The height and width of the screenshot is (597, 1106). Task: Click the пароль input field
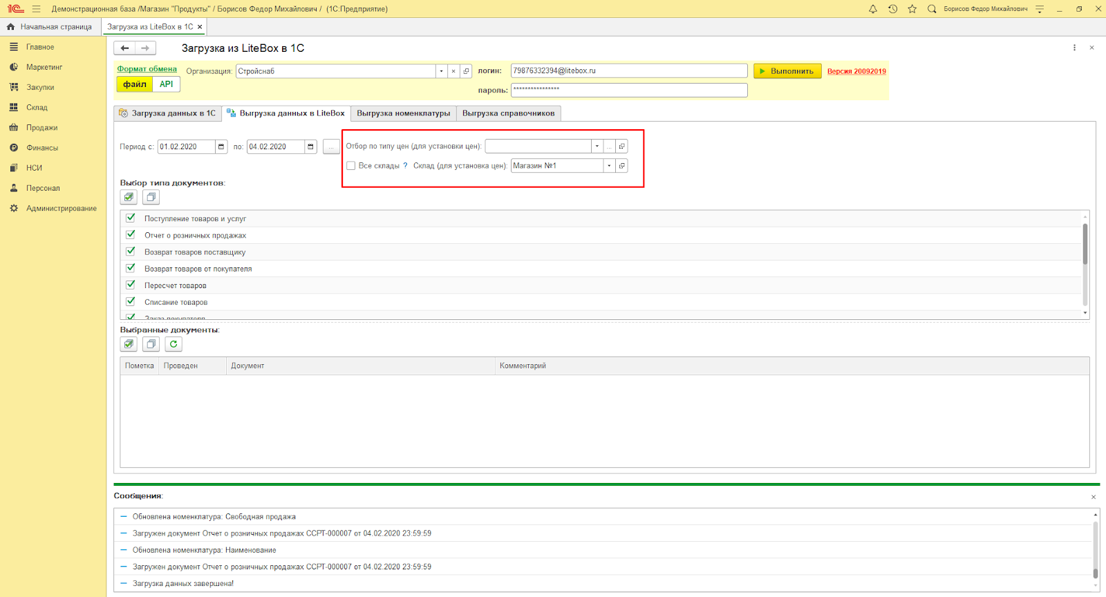(x=629, y=90)
